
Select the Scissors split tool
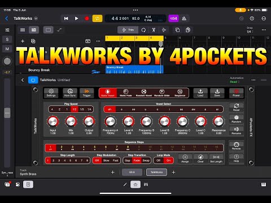point(154,30)
